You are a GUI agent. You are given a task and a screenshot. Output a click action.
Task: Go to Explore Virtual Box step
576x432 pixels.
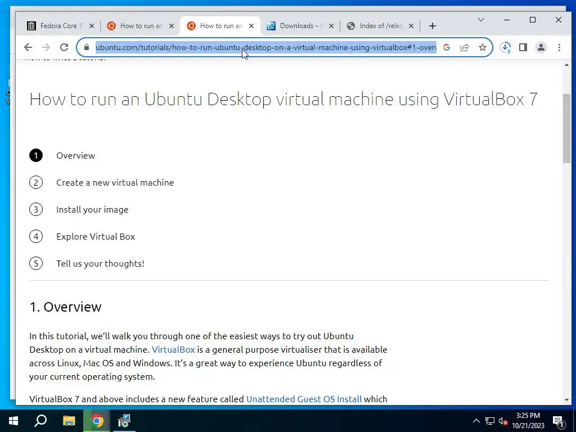point(96,237)
